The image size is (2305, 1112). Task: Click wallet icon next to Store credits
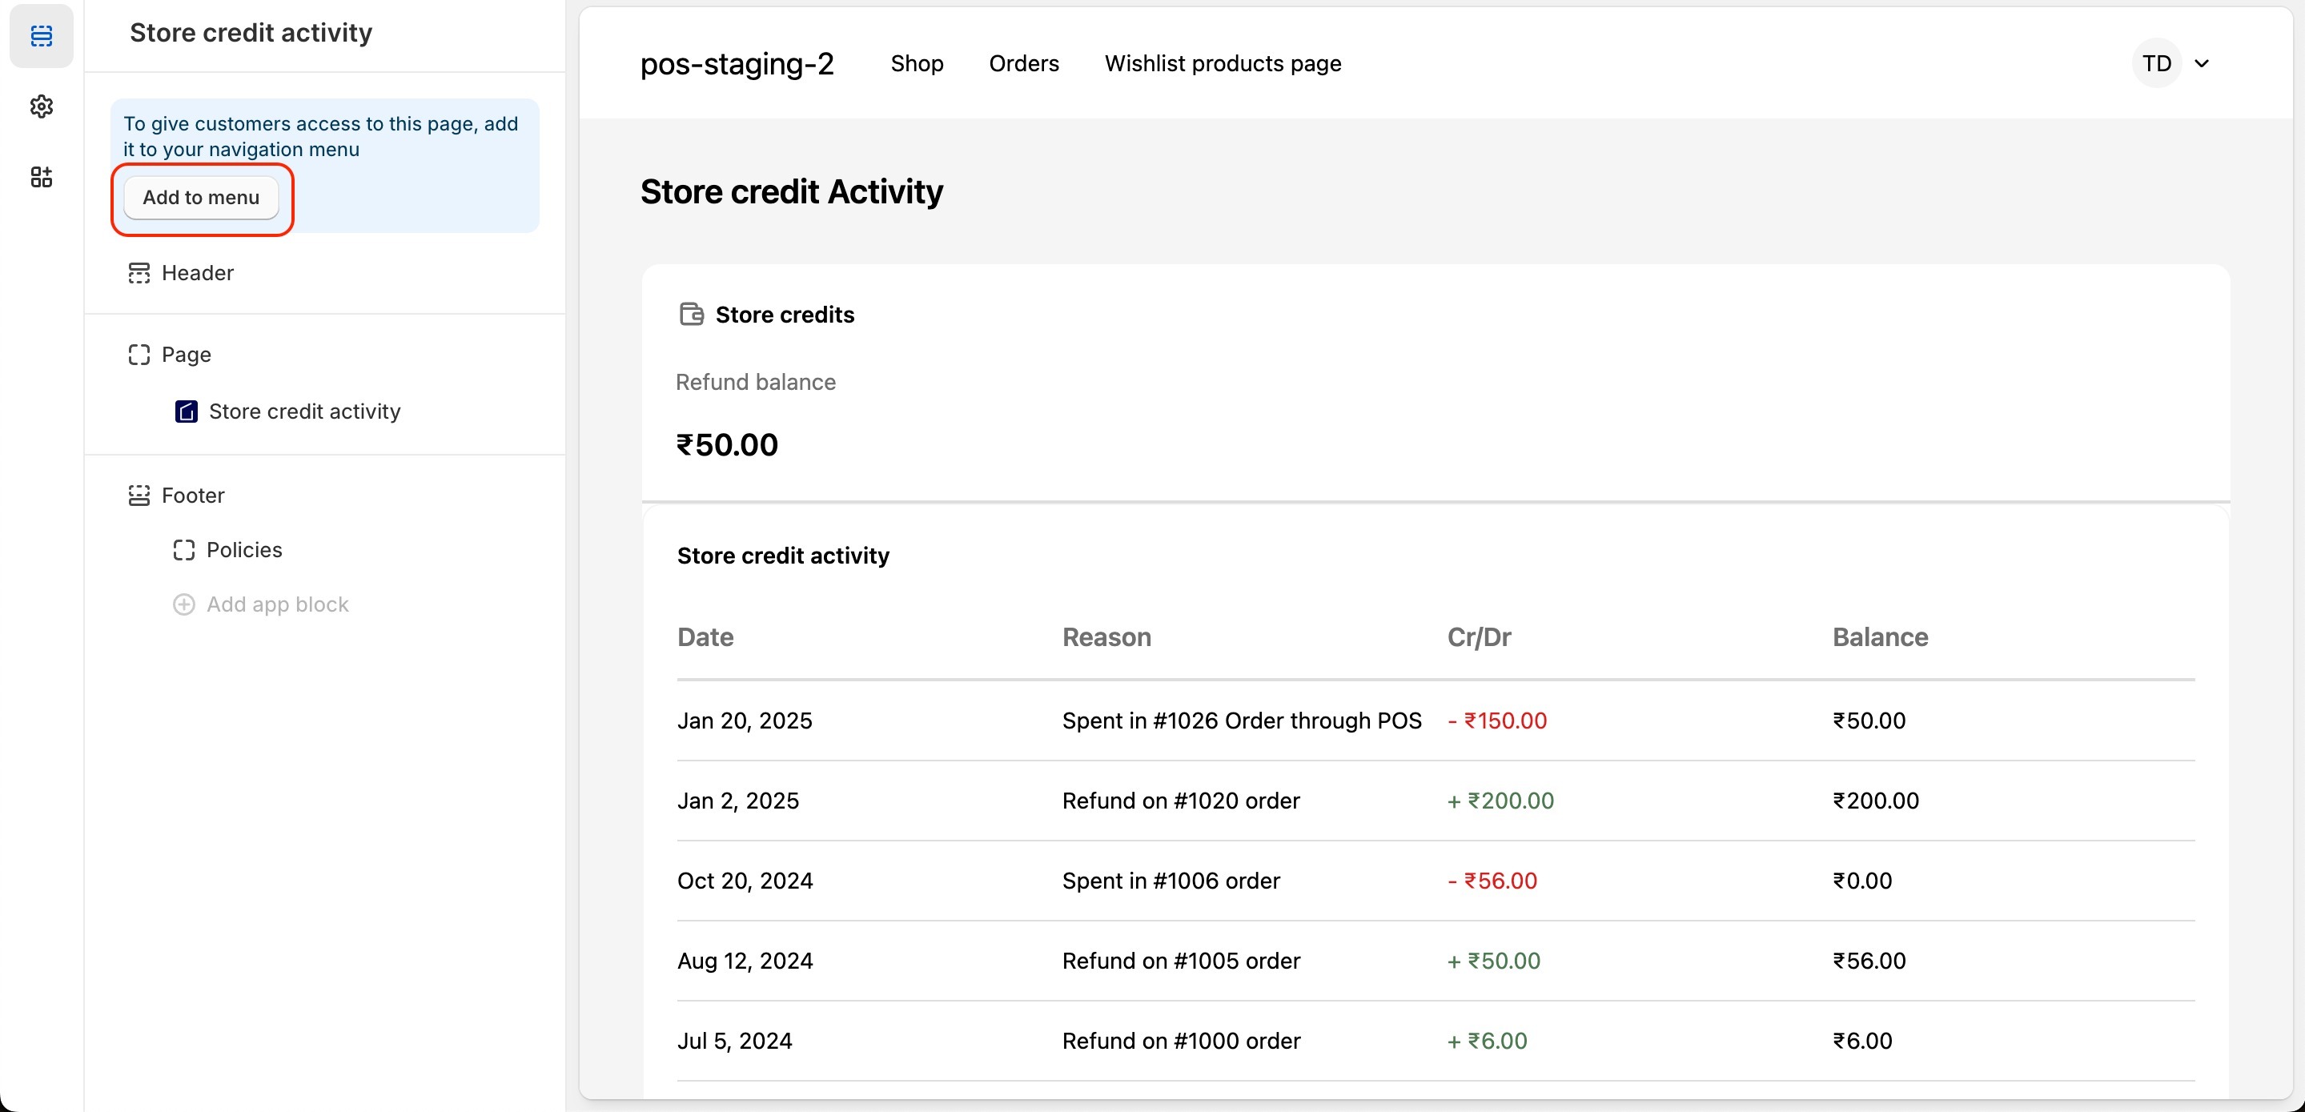tap(691, 314)
